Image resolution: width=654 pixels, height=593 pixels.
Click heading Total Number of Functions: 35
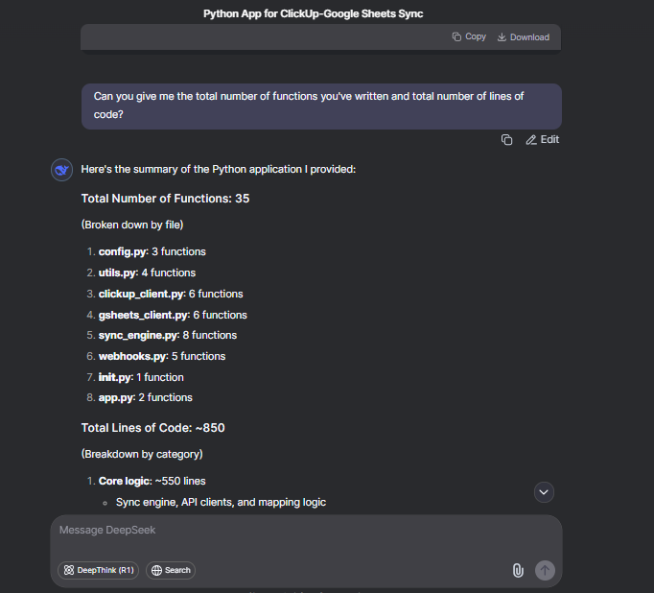click(165, 199)
